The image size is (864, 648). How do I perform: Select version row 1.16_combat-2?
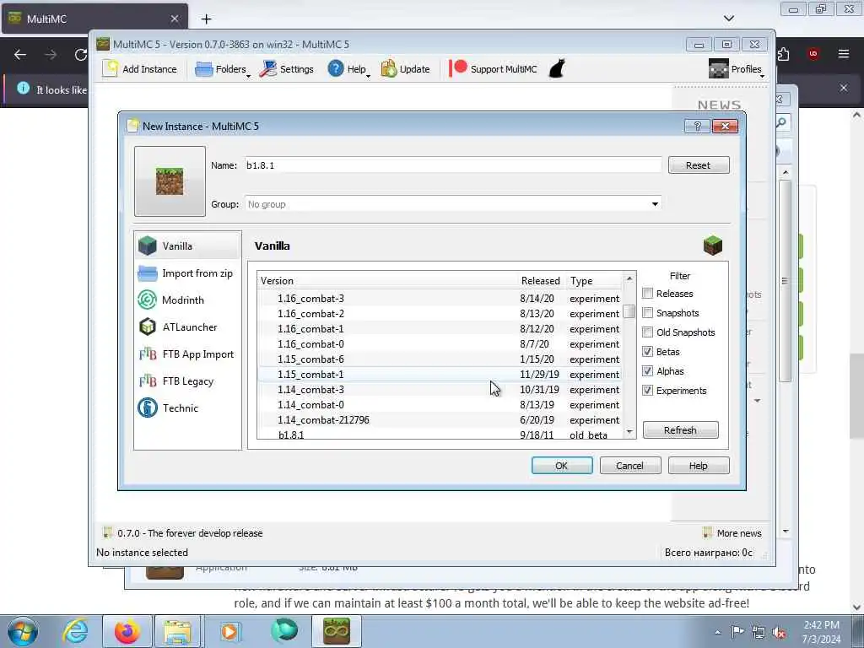440,314
